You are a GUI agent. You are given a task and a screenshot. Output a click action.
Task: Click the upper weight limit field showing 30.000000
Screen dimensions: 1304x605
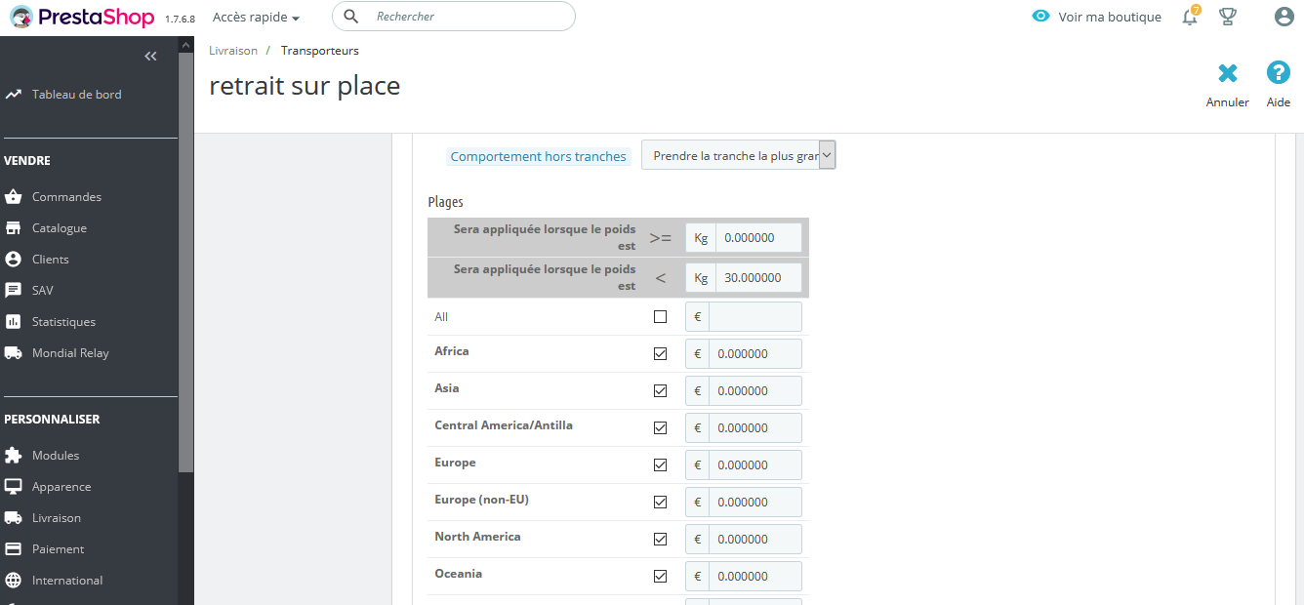tap(758, 278)
